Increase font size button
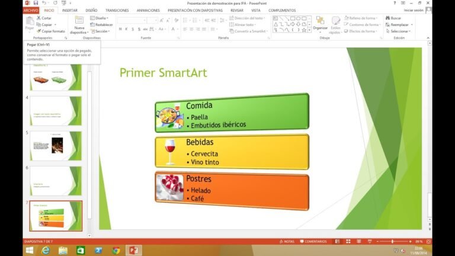The width and height of the screenshot is (455, 256). pos(162,20)
